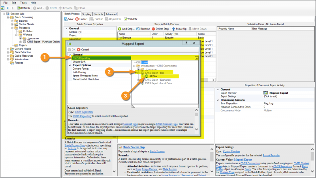Switch to the Advanced tab
316x178 pixels.
[x=111, y=14]
